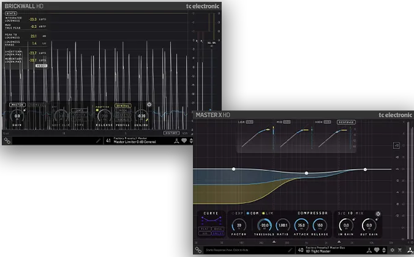Solo the MID band

287,122
